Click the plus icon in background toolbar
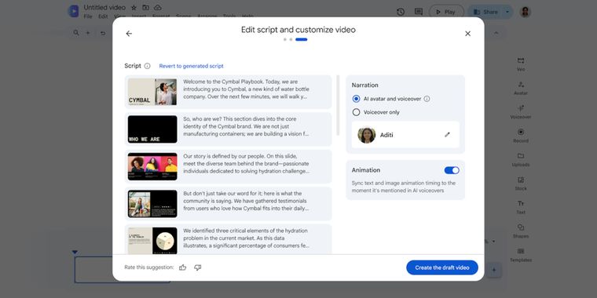The height and width of the screenshot is (298, 597). [88, 33]
